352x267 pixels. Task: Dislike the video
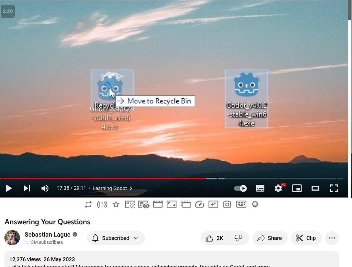(238, 238)
